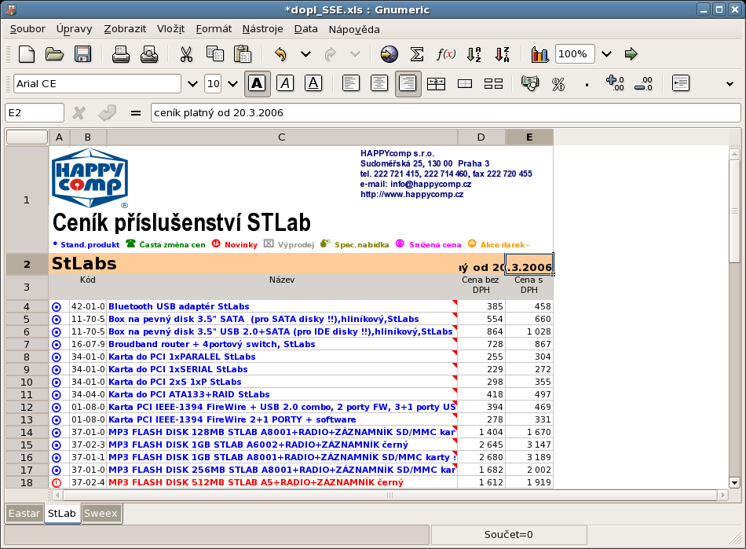Toggle align right button

tap(408, 84)
